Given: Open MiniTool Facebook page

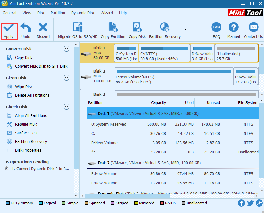Looking at the screenshot, I should point(241,203).
